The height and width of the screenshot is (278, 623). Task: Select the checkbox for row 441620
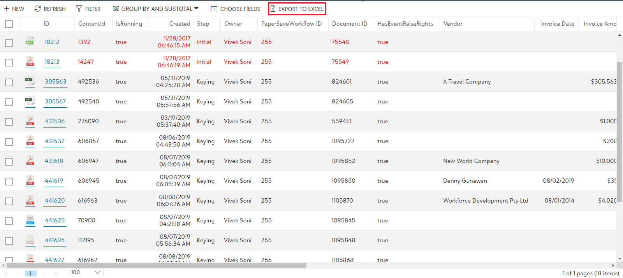point(9,201)
